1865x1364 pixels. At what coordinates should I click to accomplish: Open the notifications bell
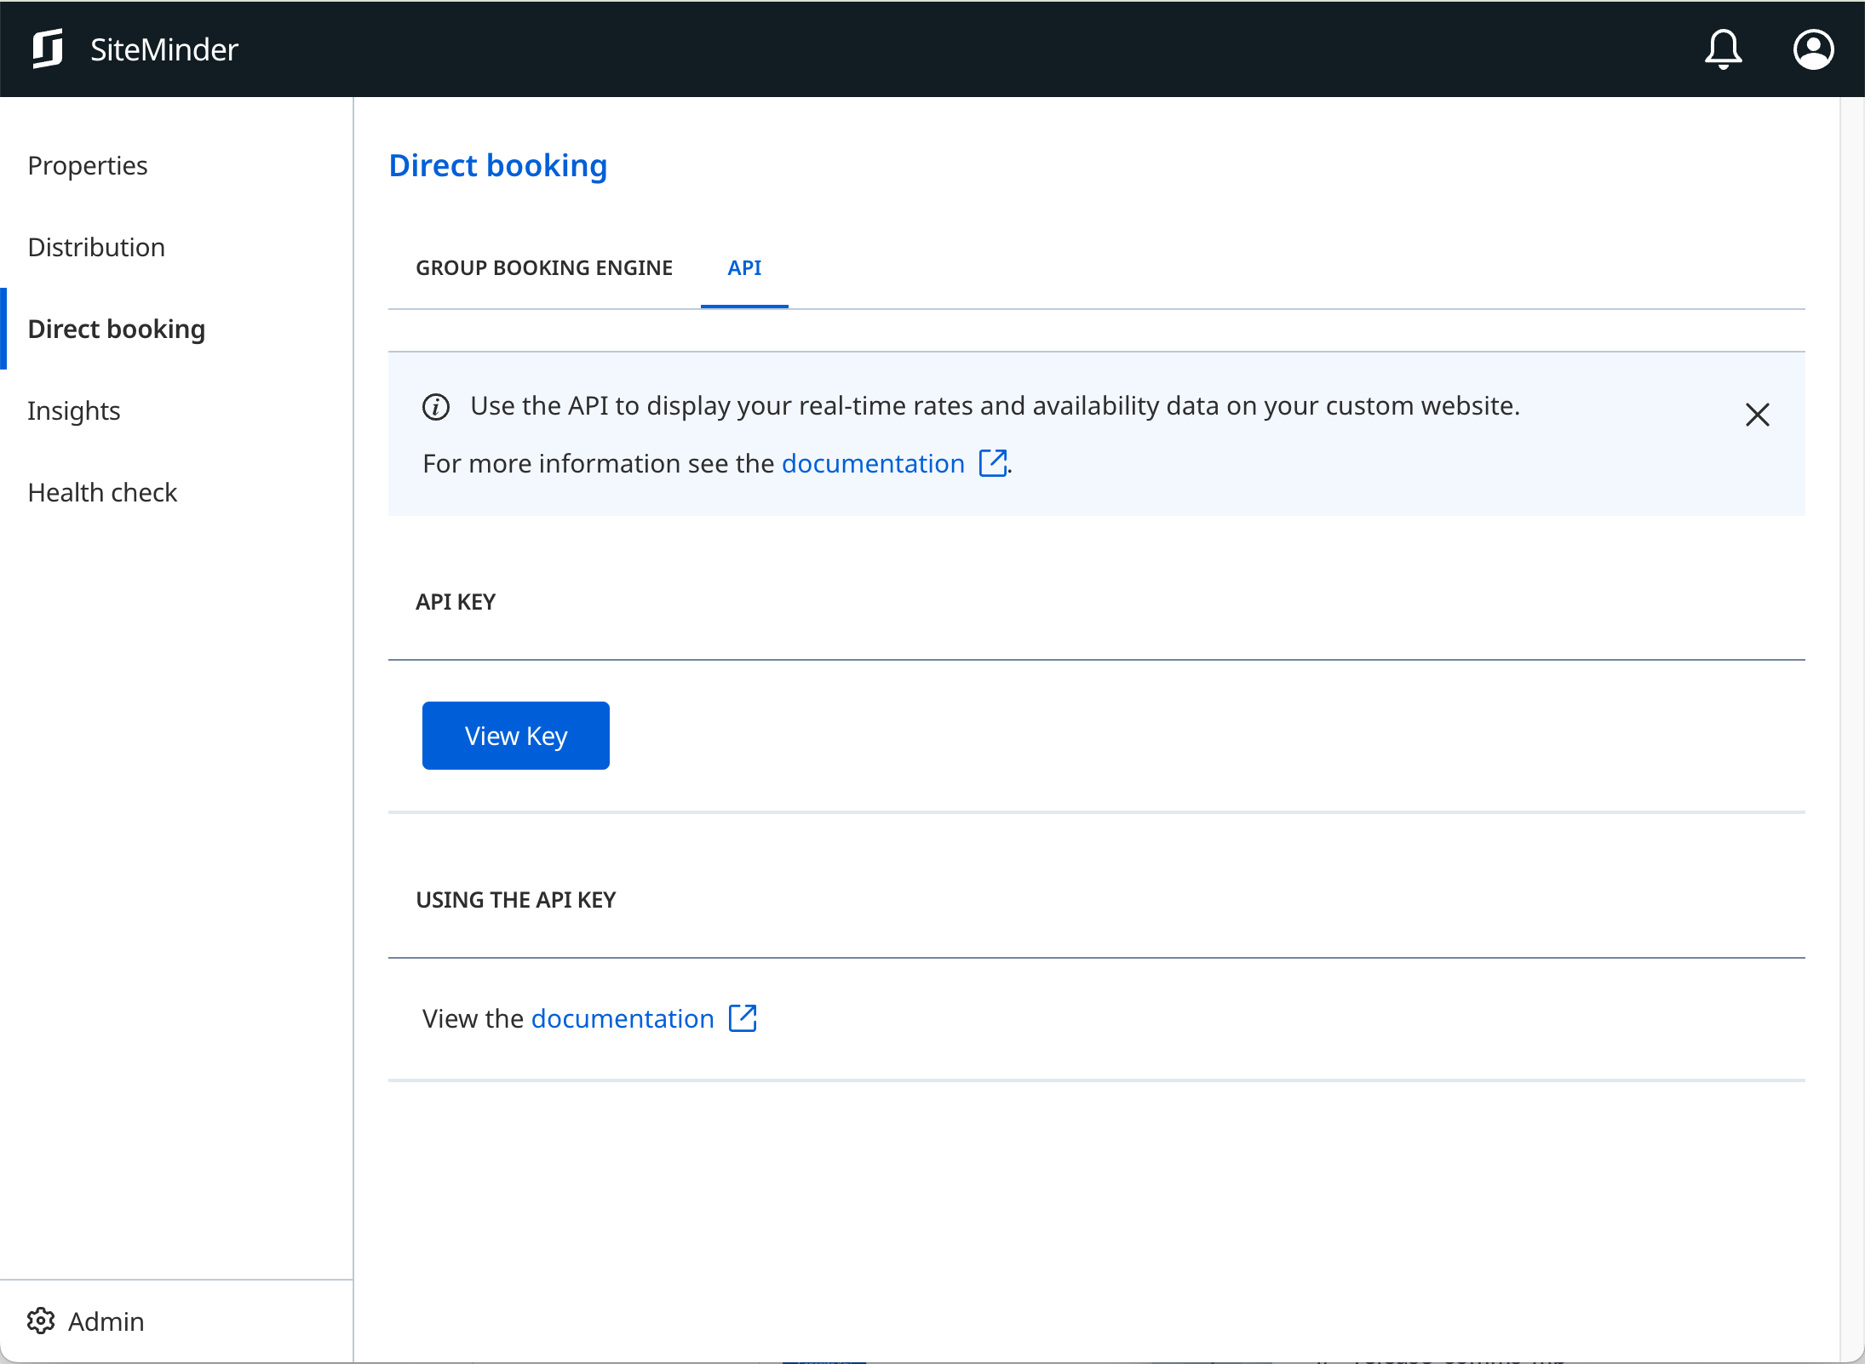click(1723, 49)
